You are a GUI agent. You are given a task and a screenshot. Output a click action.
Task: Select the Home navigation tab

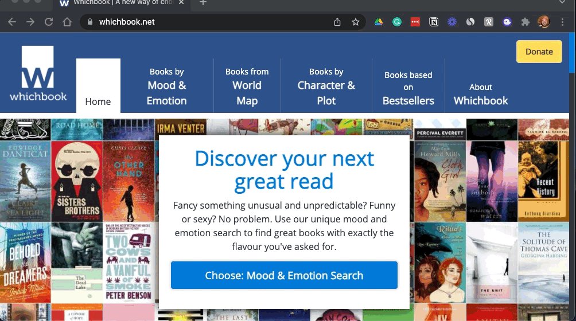[x=98, y=86]
